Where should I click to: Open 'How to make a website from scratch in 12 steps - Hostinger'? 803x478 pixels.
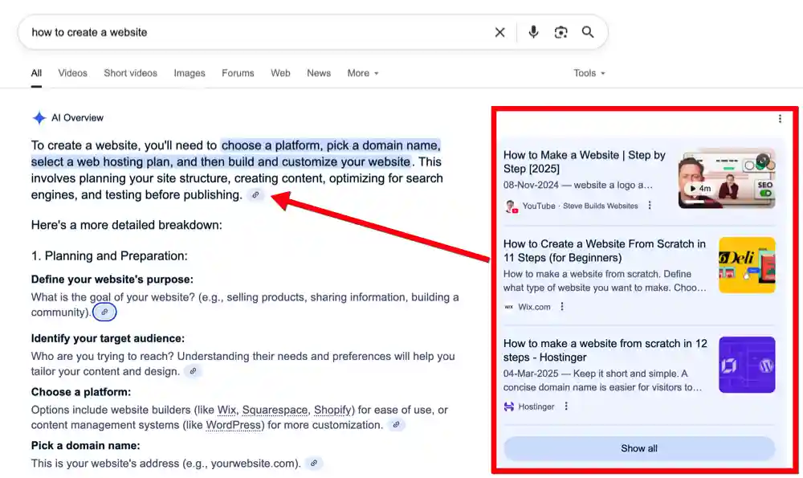(x=605, y=350)
